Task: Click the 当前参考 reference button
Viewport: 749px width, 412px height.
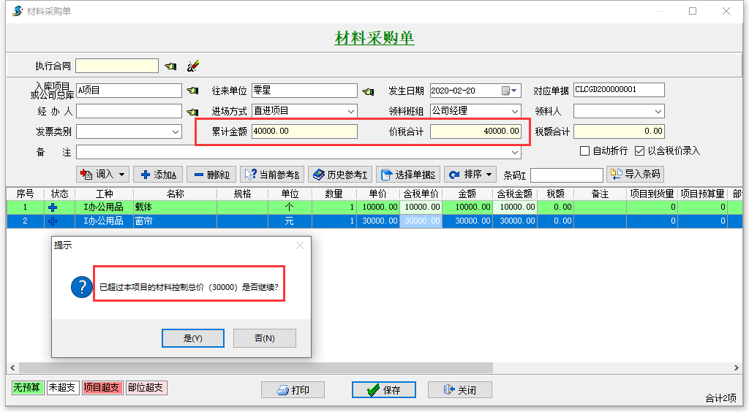Action: (x=271, y=175)
